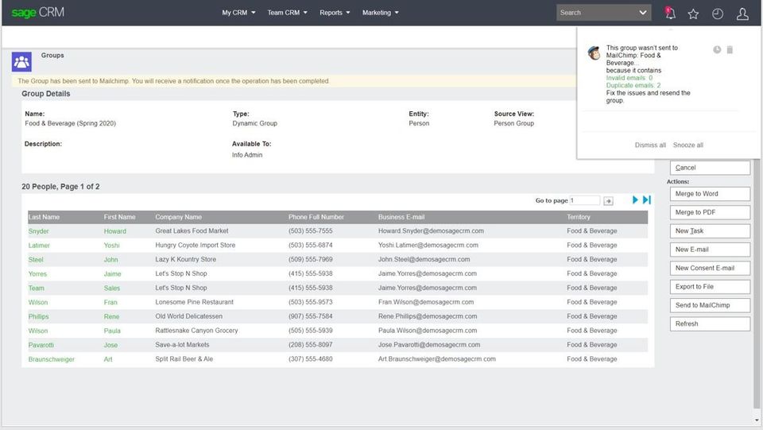Jump to last page arrow
763x430 pixels.
(647, 200)
